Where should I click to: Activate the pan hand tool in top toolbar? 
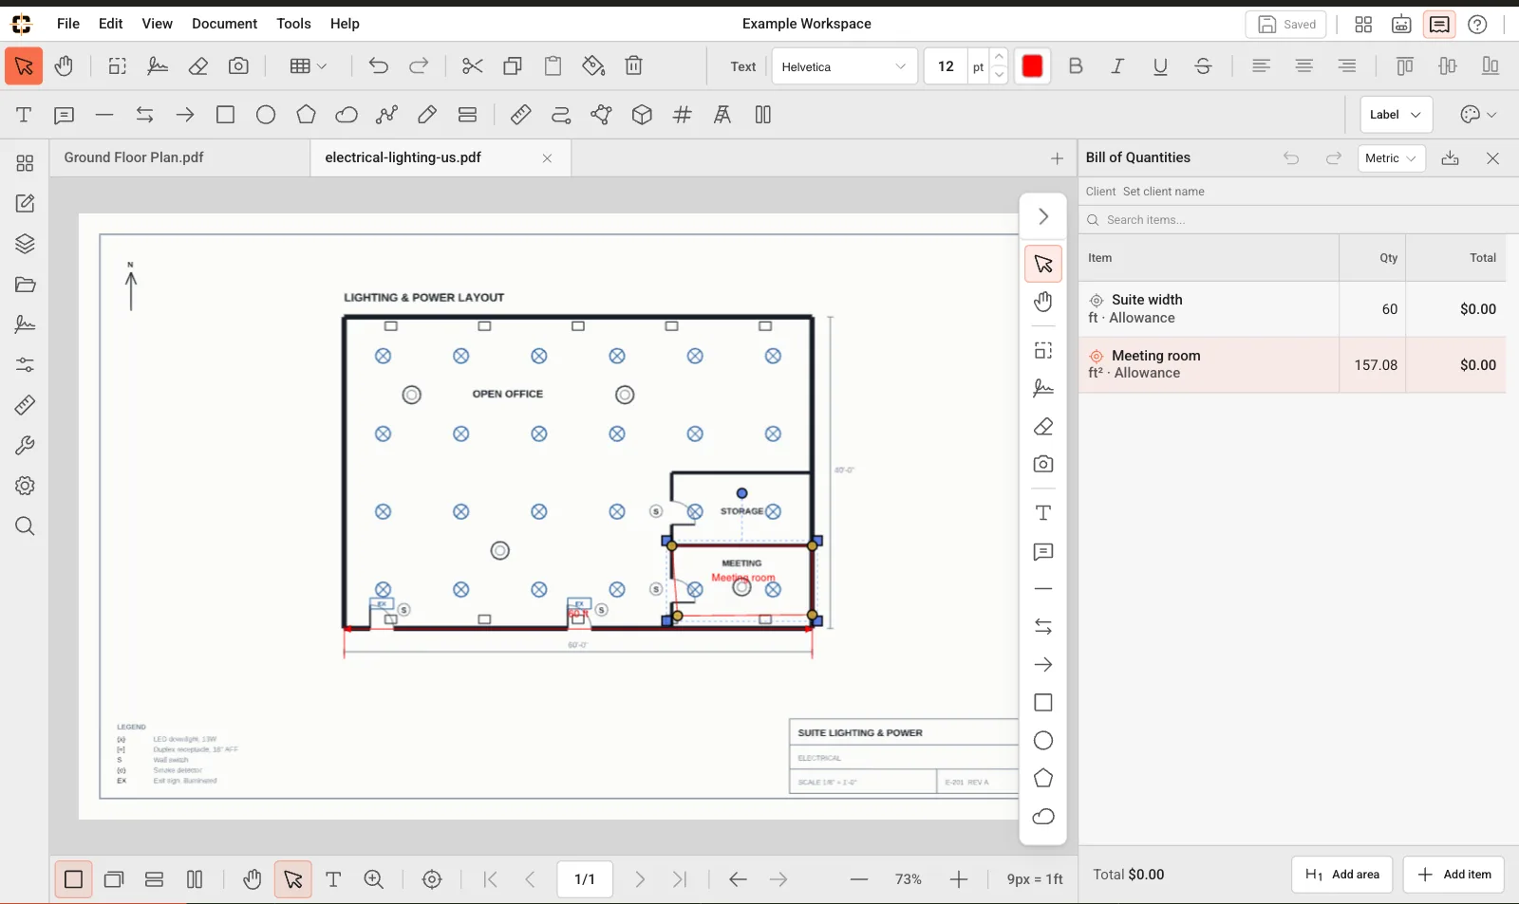64,66
